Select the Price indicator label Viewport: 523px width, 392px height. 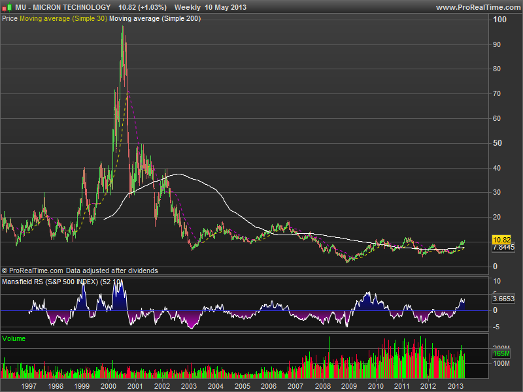(x=10, y=19)
